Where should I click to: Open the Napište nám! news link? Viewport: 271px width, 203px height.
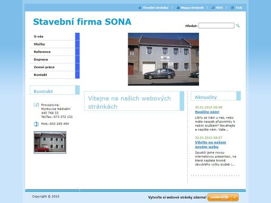point(207,112)
